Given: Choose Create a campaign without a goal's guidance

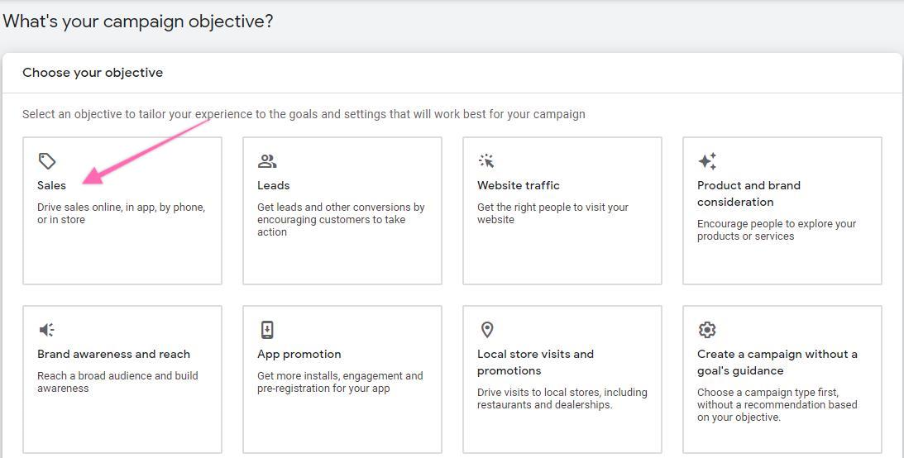Looking at the screenshot, I should [x=777, y=362].
